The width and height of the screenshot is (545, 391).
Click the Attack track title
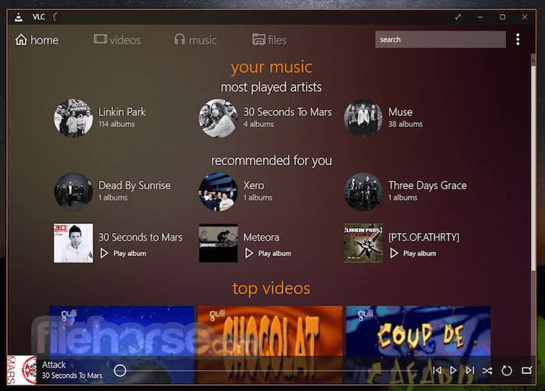click(x=54, y=365)
